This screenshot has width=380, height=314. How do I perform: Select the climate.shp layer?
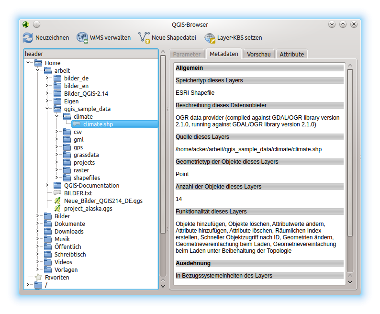[98, 124]
